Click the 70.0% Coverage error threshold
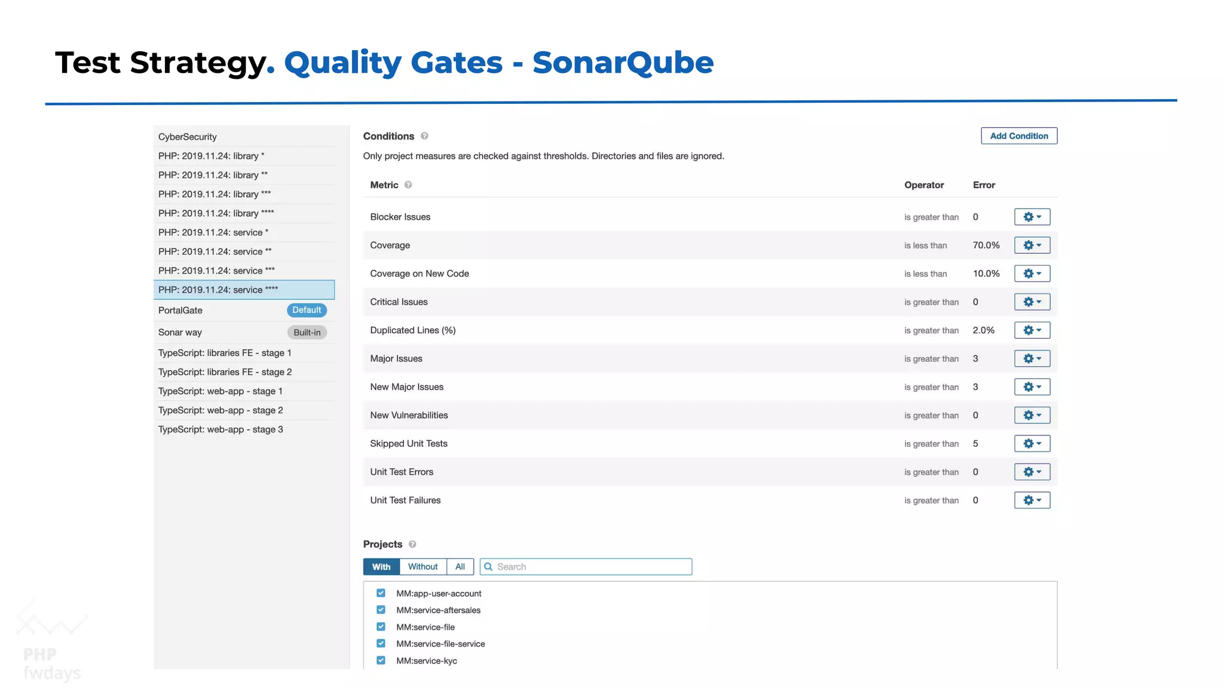This screenshot has width=1224, height=688. [986, 245]
